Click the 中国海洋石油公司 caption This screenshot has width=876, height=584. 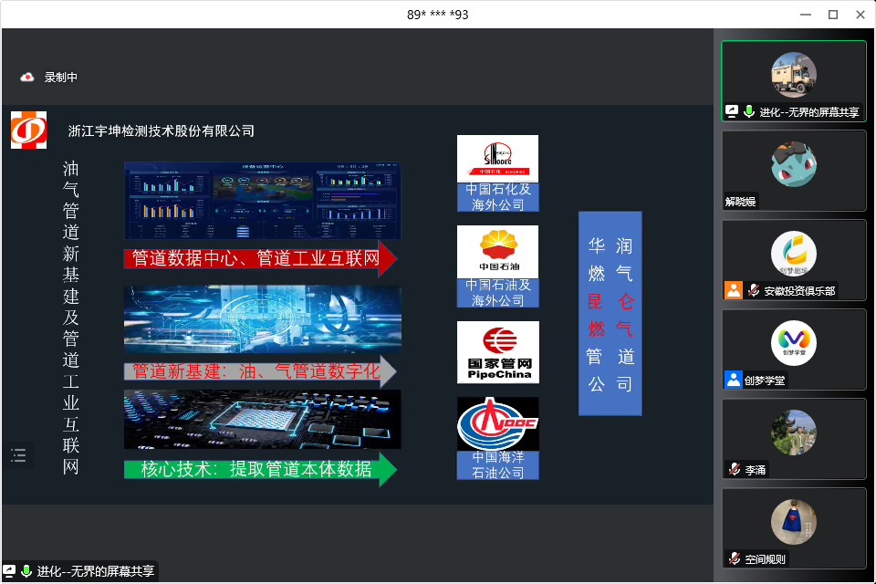[x=498, y=465]
